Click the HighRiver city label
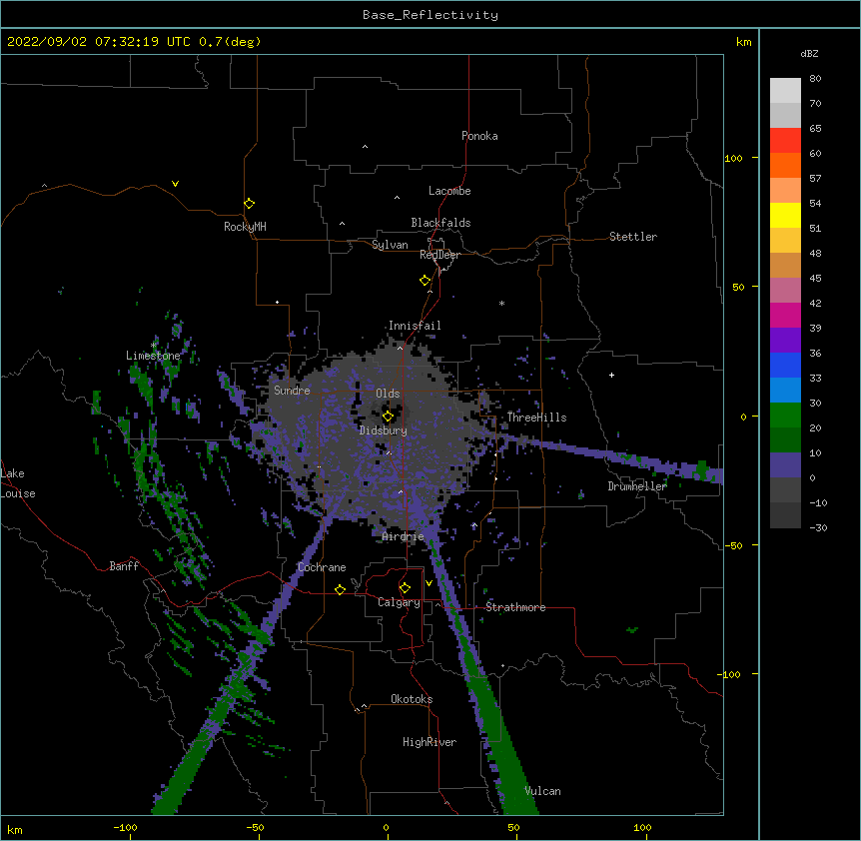The image size is (861, 841). tap(430, 742)
